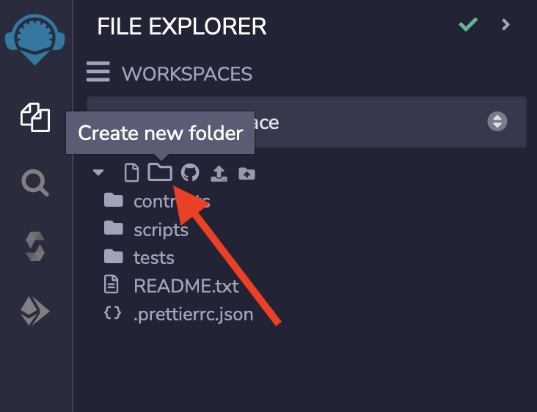Screen dimensions: 537x412
Task: Click the green checkmark status icon
Action: point(468,25)
